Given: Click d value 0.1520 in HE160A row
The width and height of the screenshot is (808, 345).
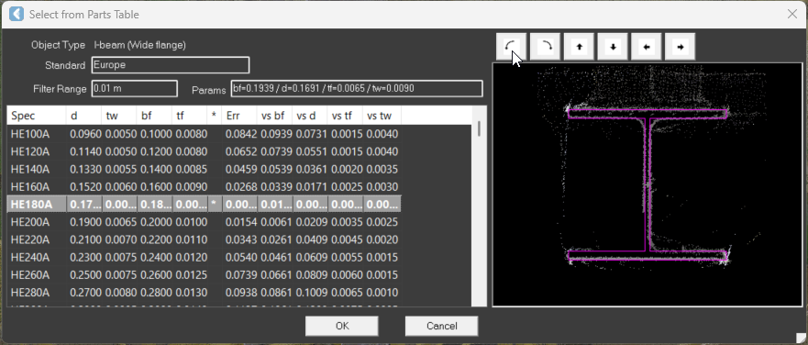Looking at the screenshot, I should pyautogui.click(x=85, y=187).
